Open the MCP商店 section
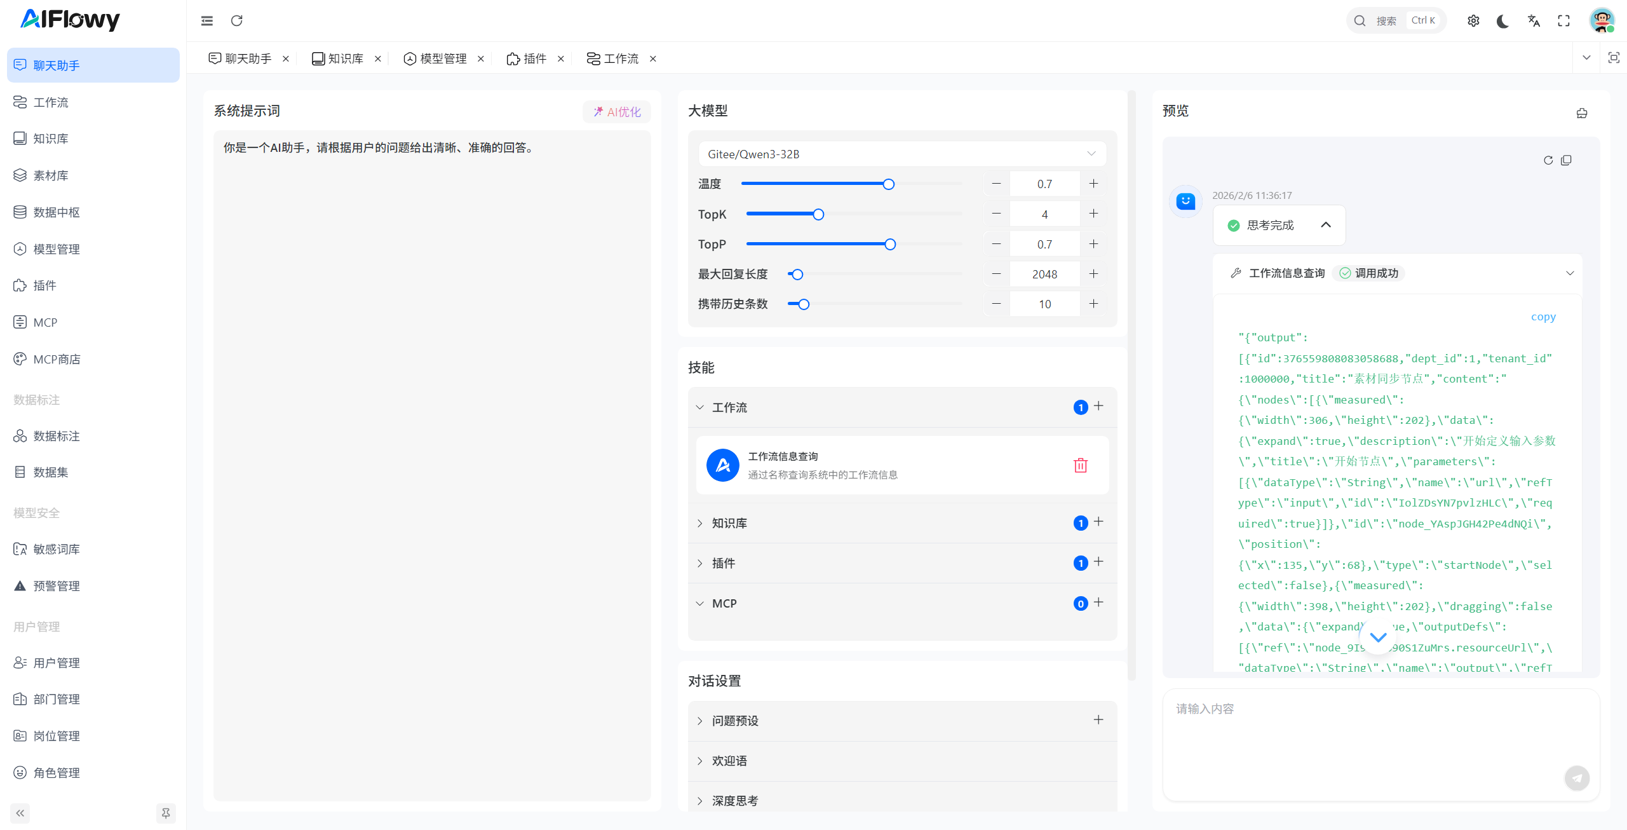This screenshot has height=830, width=1627. (x=57, y=359)
